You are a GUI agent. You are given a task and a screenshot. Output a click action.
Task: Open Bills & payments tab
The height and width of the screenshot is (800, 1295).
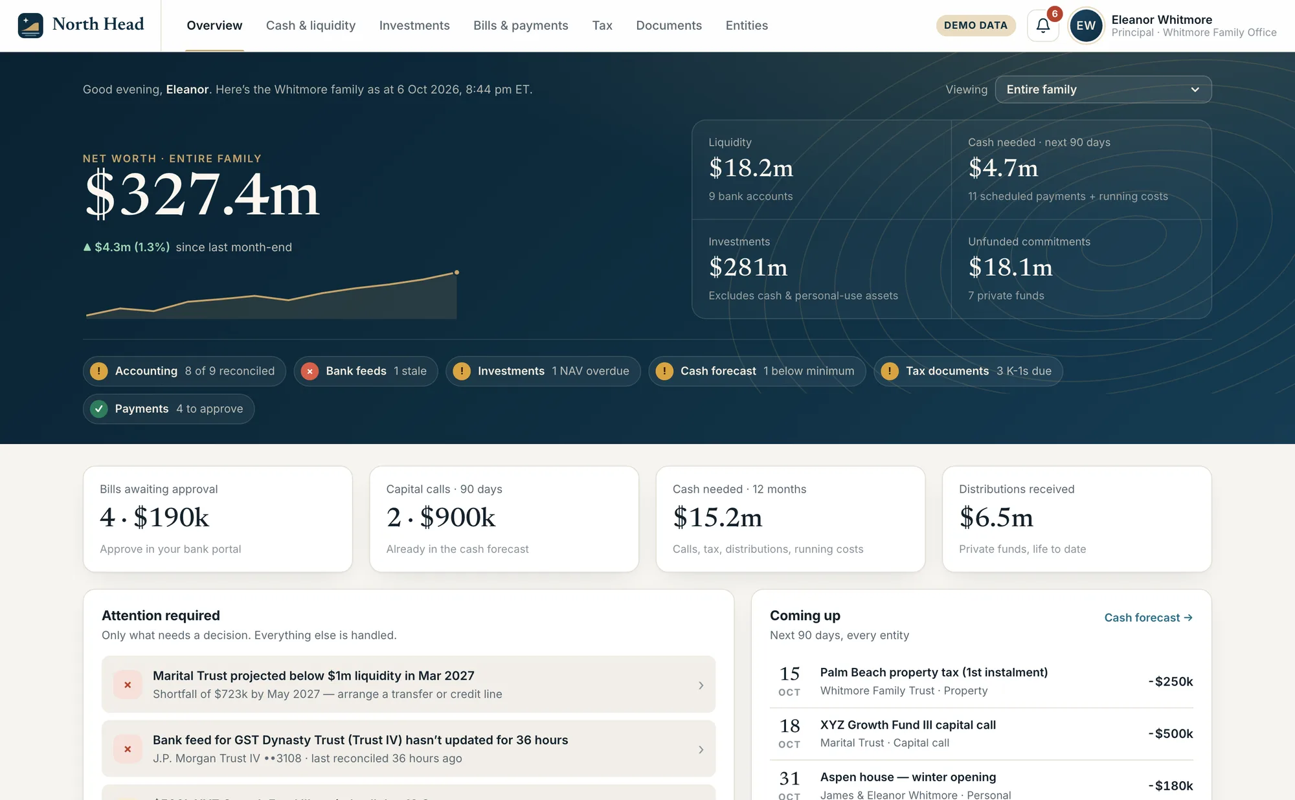tap(521, 25)
